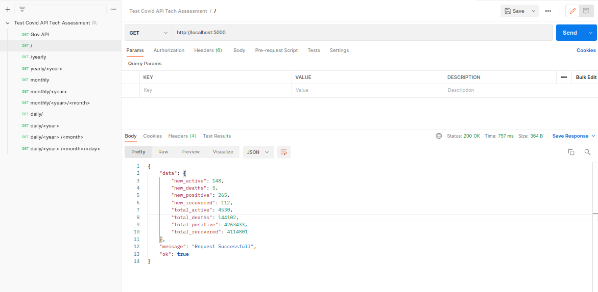Select the response Body tab
The width and height of the screenshot is (598, 292).
[131, 136]
